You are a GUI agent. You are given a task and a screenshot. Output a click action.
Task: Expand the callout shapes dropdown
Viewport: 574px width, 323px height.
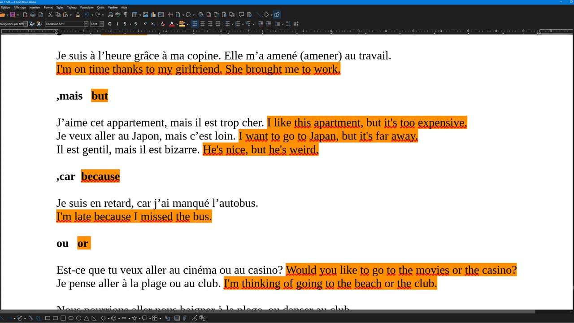150,318
